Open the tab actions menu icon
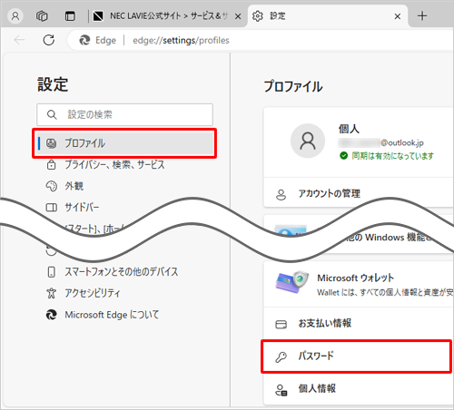Screen dimensions: 454x410 [x=70, y=15]
